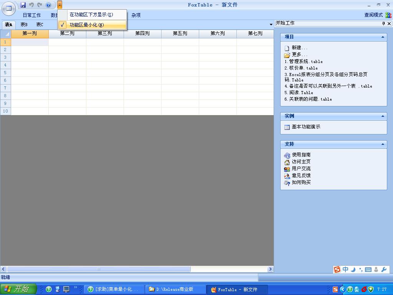Click the green shield icon in system tray
The height and width of the screenshot is (295, 393).
[371, 290]
